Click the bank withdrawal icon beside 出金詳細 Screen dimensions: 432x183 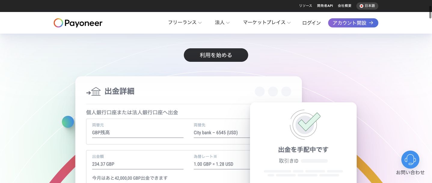pyautogui.click(x=93, y=91)
